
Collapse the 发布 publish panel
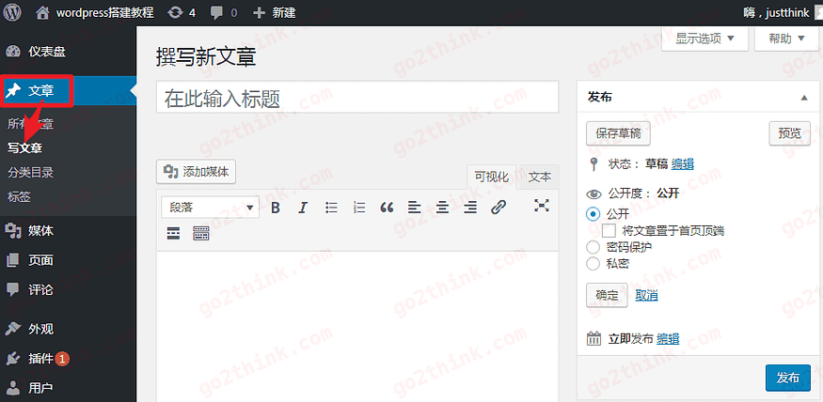click(x=804, y=98)
